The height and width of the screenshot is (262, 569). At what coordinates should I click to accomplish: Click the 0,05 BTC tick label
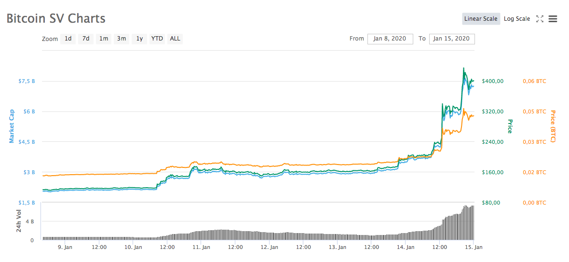tap(534, 111)
